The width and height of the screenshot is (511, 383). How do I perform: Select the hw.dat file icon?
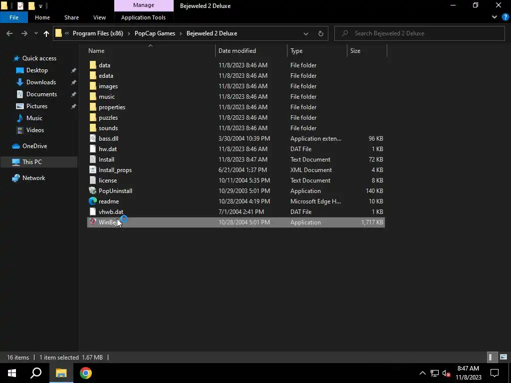click(93, 149)
